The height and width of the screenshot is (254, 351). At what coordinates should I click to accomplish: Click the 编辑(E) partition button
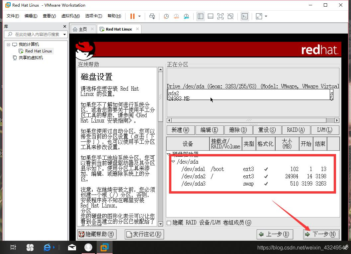(x=209, y=130)
